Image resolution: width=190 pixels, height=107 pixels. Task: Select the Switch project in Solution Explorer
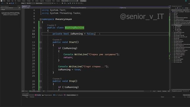pos(177,16)
